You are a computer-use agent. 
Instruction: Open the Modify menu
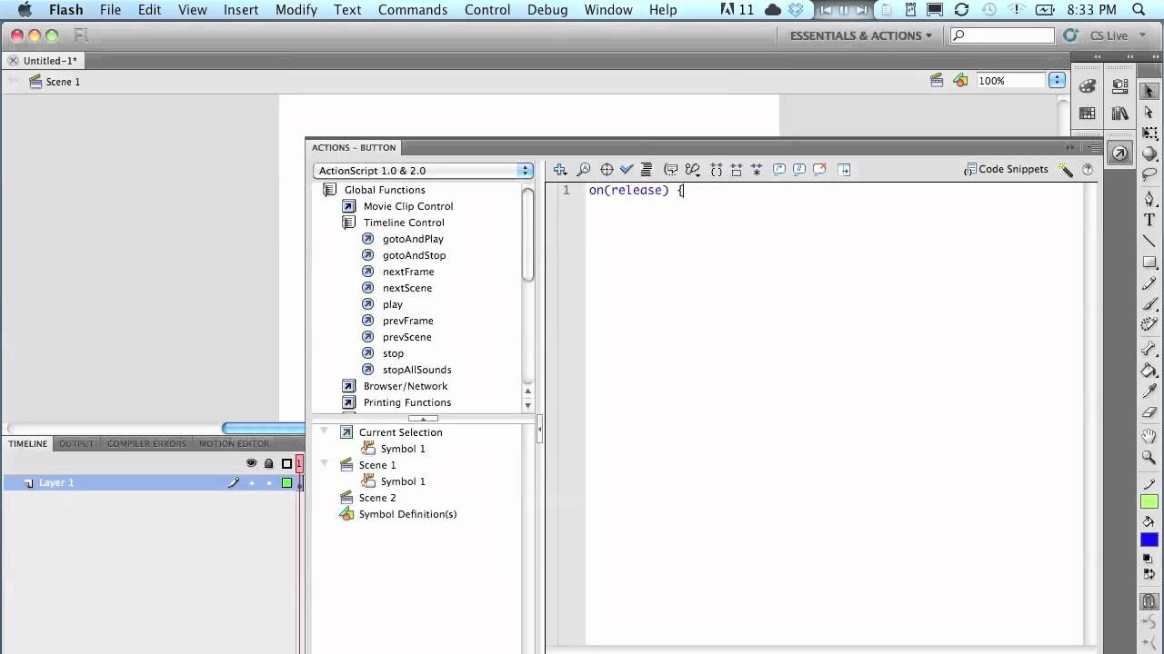296,10
